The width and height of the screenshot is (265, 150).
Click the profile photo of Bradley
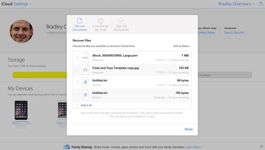[21, 31]
